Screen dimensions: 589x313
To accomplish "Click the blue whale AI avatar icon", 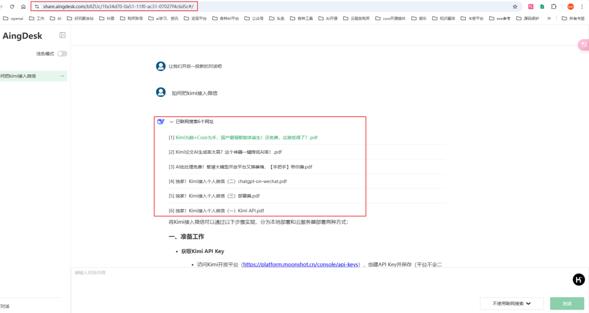I will point(161,121).
